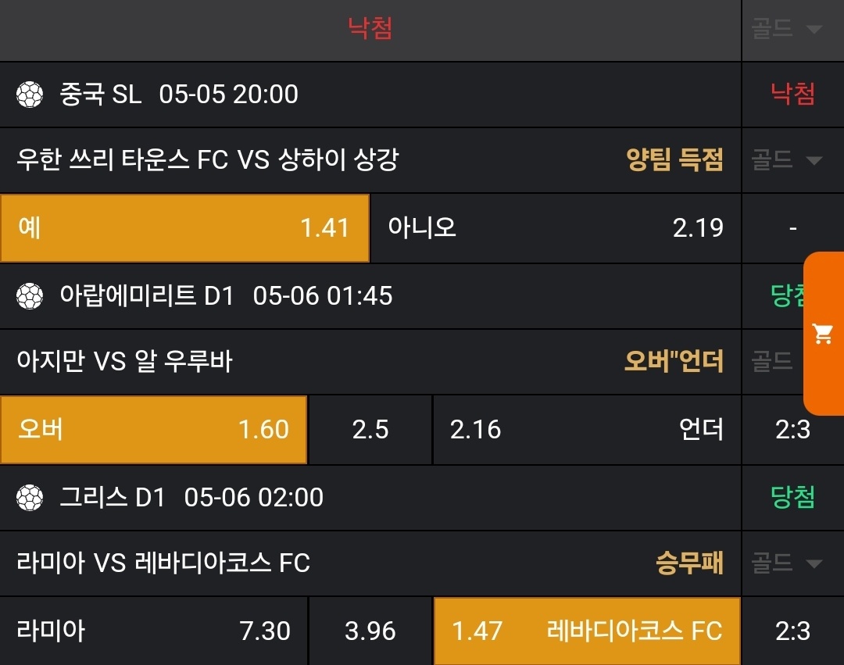This screenshot has height=665, width=844.
Task: Open the 골드 dropdown in the top header
Action: [x=786, y=30]
